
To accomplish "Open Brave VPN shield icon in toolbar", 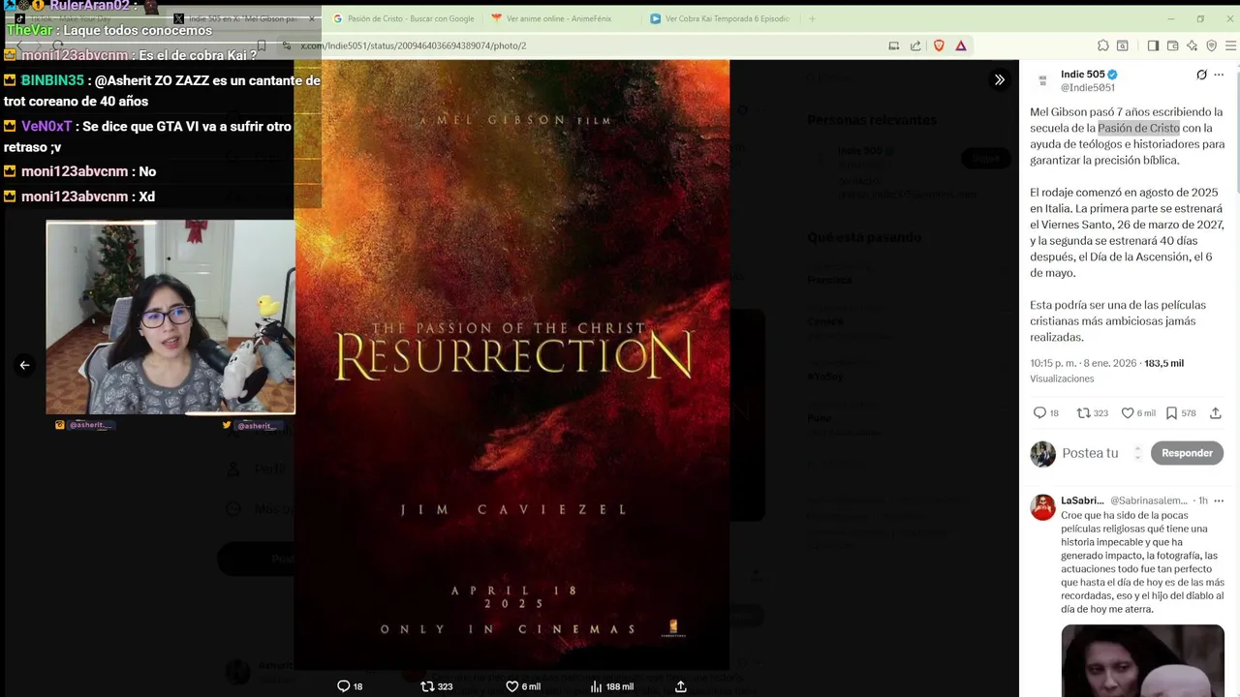I will point(1211,45).
